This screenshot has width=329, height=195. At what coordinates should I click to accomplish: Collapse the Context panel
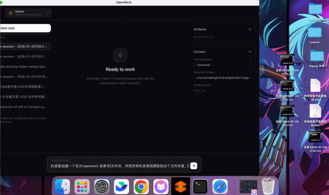coord(250,52)
